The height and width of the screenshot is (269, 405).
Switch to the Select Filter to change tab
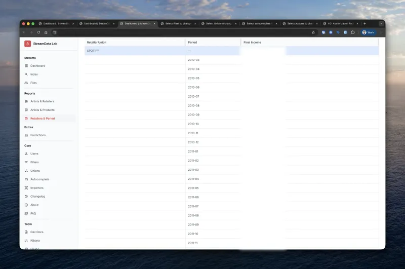[179, 23]
